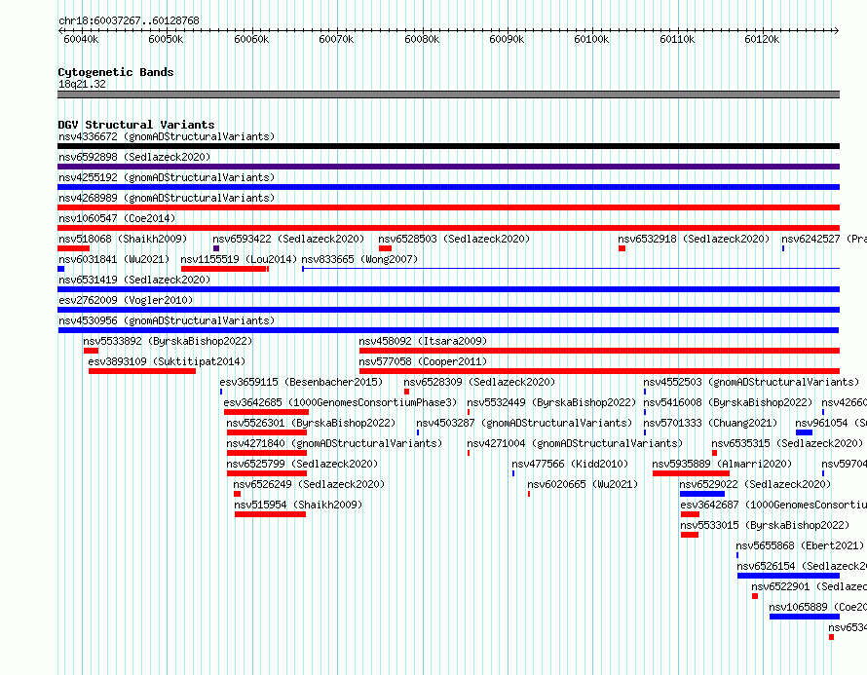Open nsv4530956 gnomAD variant label
This screenshot has width=867, height=675.
click(167, 320)
